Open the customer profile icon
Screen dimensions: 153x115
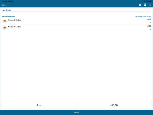pyautogui.click(x=145, y=5)
